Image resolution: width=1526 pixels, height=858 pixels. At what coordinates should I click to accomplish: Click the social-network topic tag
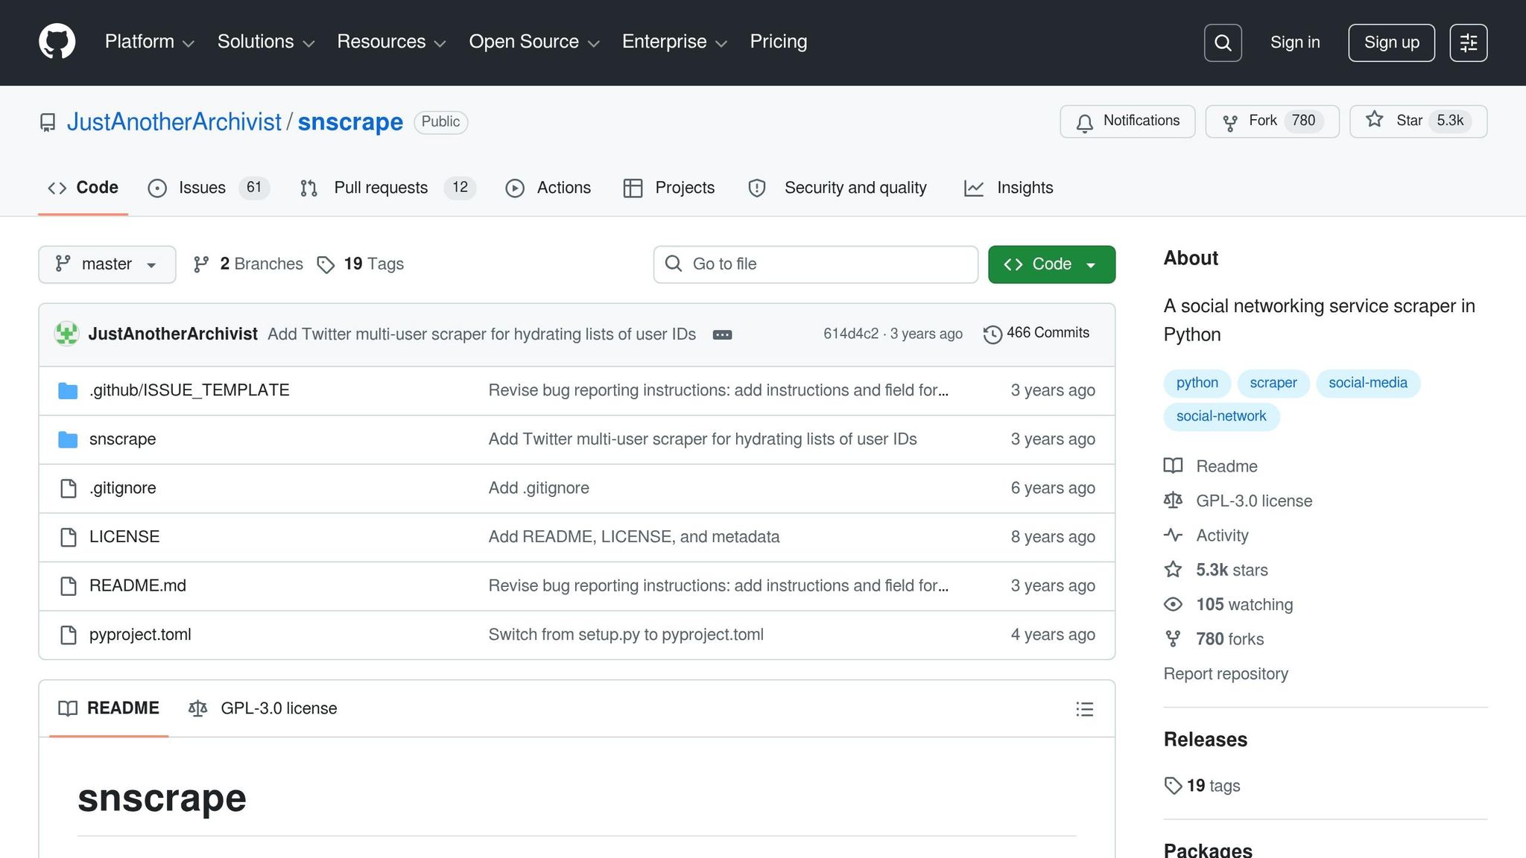tap(1221, 416)
